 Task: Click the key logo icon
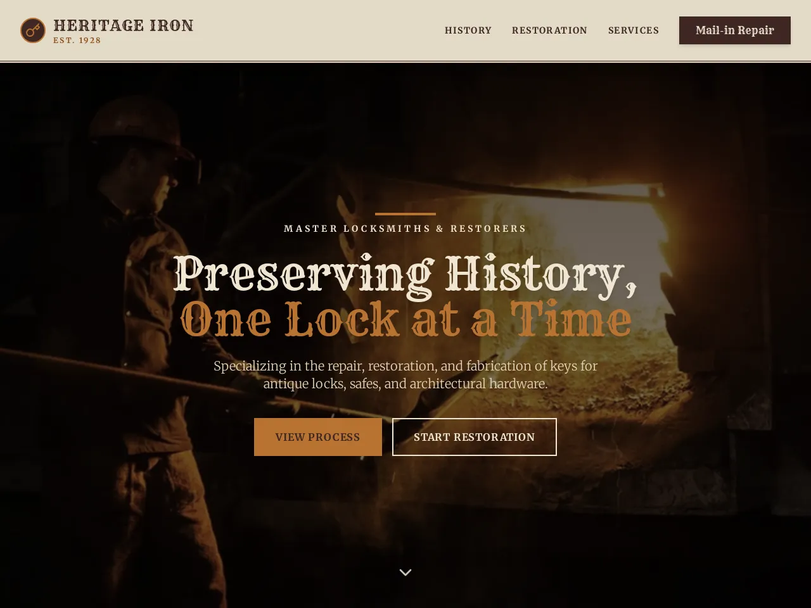(33, 30)
